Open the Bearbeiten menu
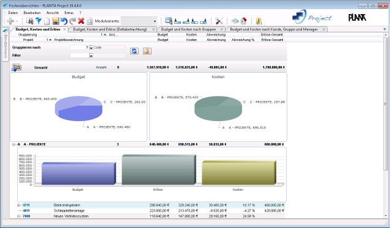This screenshot has width=390, height=228. [x=32, y=13]
